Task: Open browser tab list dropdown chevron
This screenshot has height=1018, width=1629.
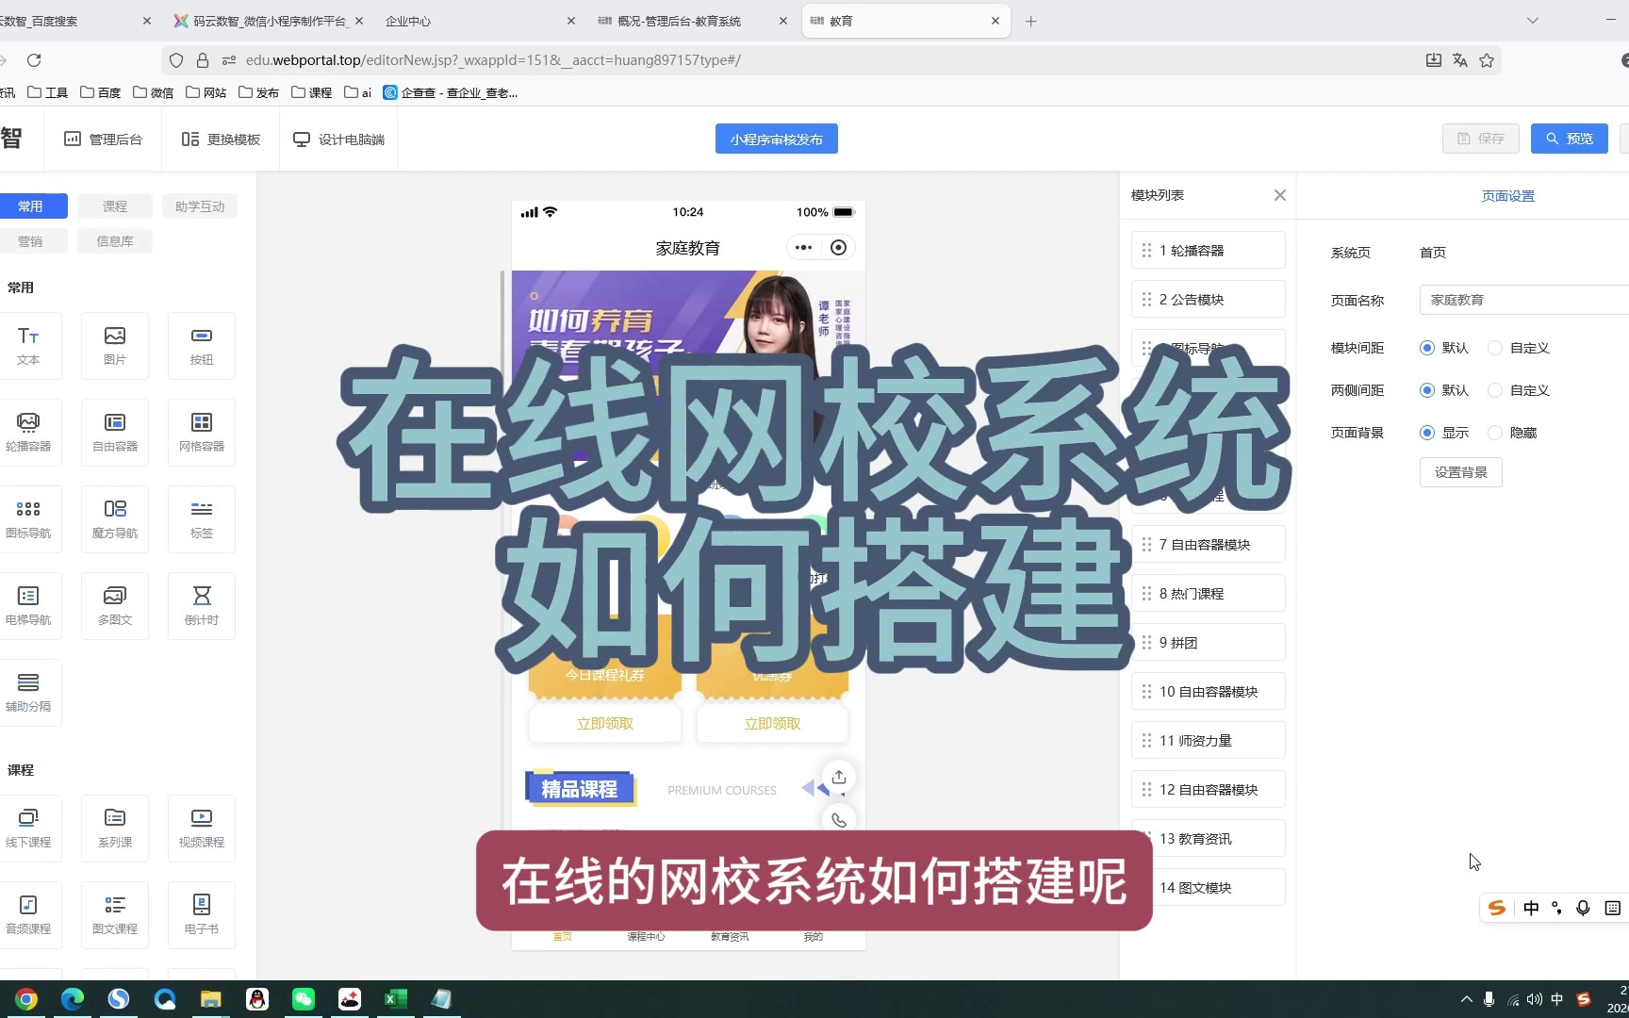Action: tap(1533, 21)
